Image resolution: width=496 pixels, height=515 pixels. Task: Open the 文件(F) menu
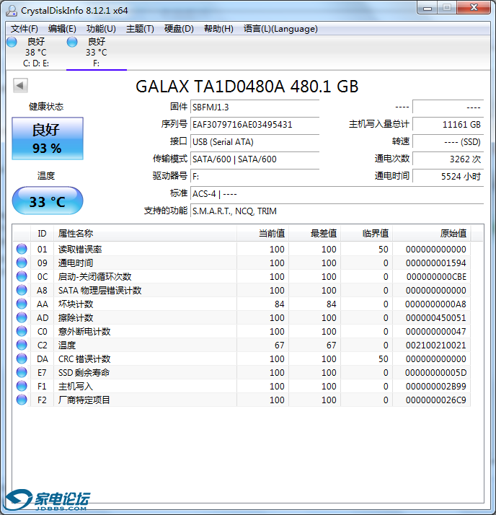[x=24, y=29]
